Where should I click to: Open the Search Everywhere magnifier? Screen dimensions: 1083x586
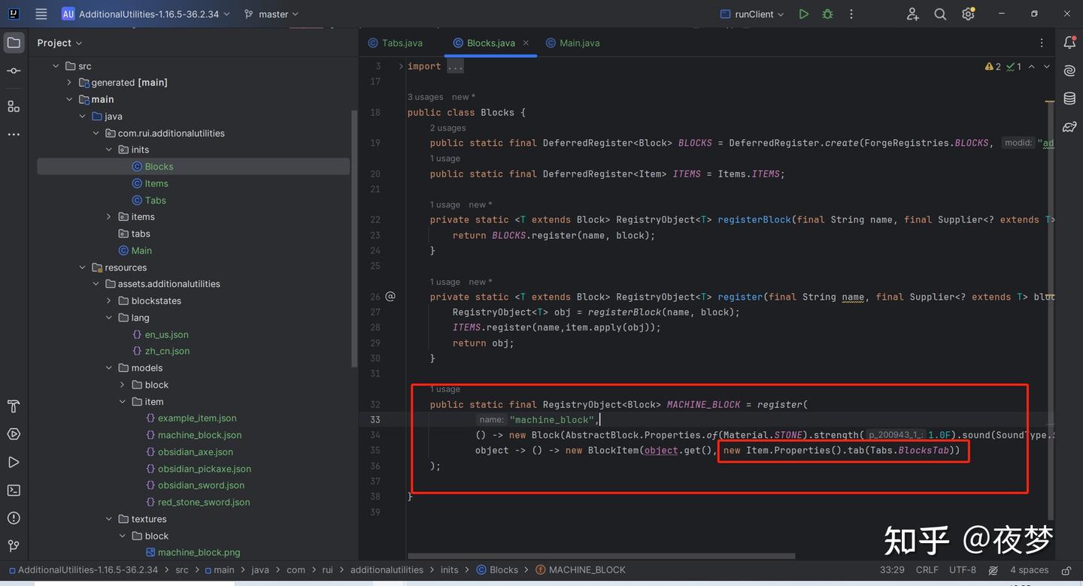940,14
